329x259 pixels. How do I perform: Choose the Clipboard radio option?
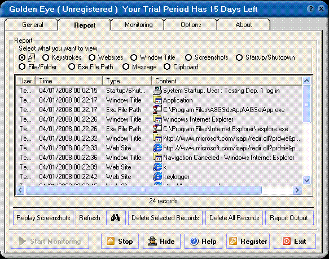(x=167, y=67)
